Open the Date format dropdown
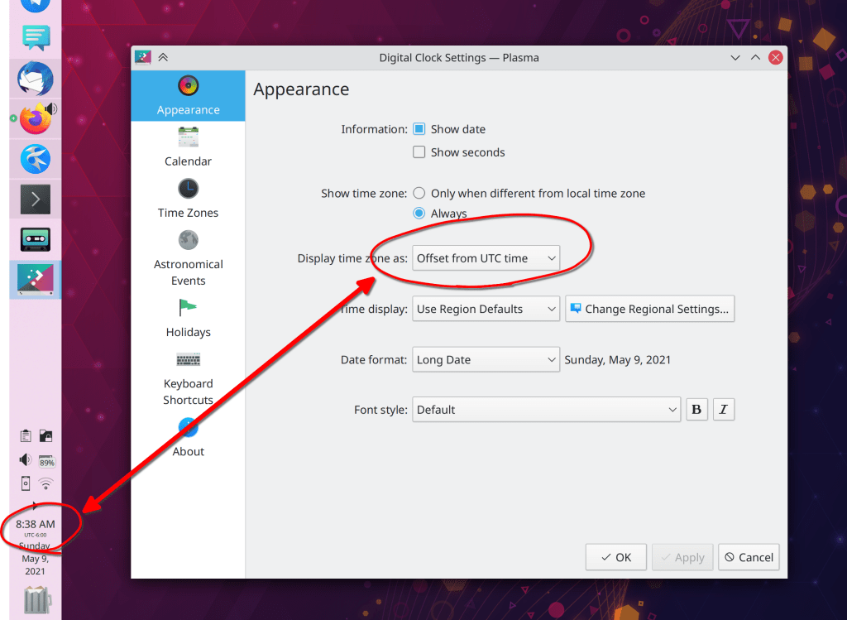This screenshot has width=847, height=620. (486, 360)
